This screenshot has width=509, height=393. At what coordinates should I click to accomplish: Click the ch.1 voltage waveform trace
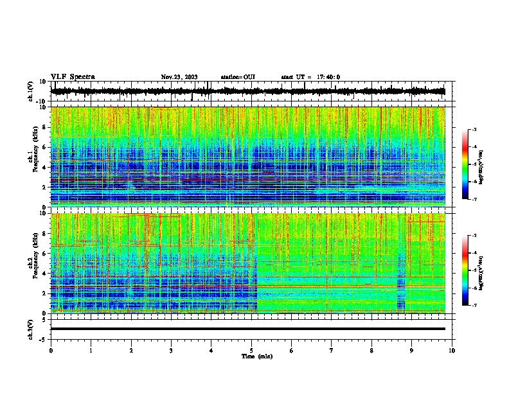coord(247,91)
